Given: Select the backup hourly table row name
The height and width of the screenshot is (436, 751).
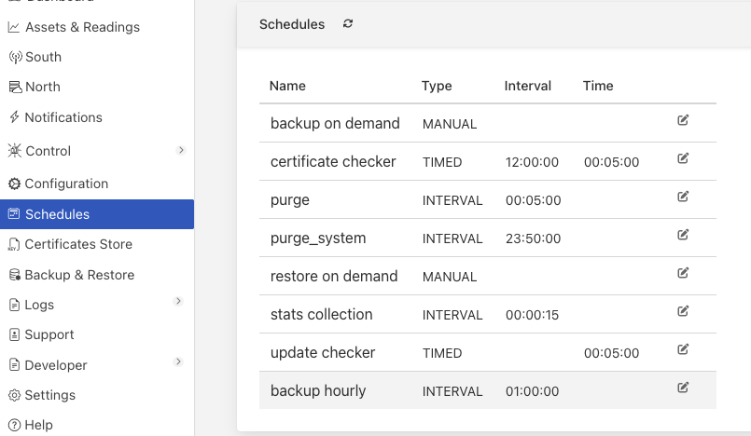Looking at the screenshot, I should (318, 391).
